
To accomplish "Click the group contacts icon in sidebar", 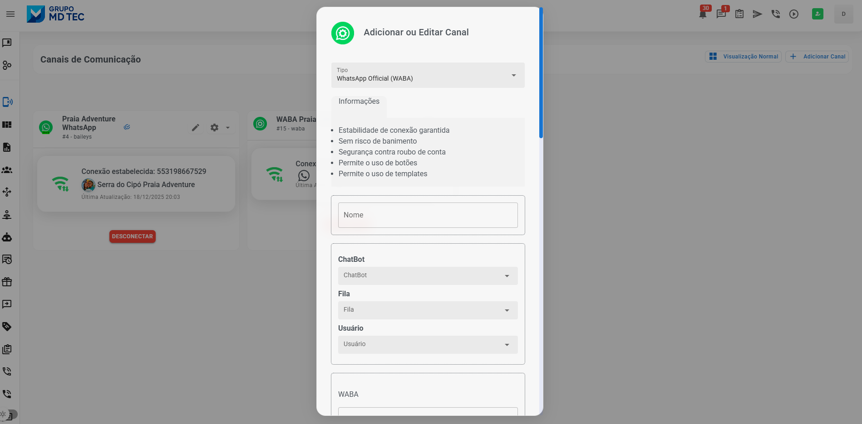I will point(7,170).
